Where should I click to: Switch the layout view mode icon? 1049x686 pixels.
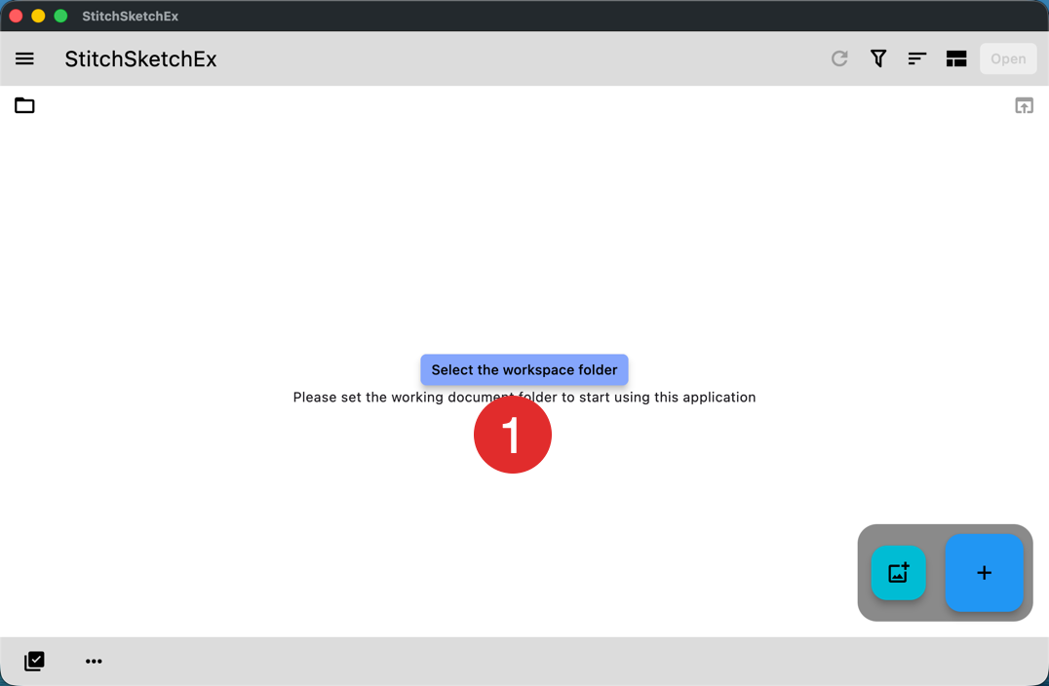tap(956, 58)
